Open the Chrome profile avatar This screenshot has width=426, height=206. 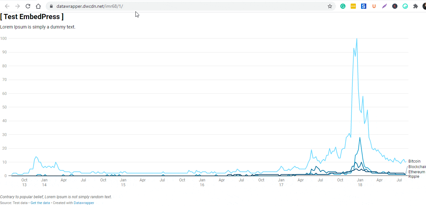pos(424,6)
